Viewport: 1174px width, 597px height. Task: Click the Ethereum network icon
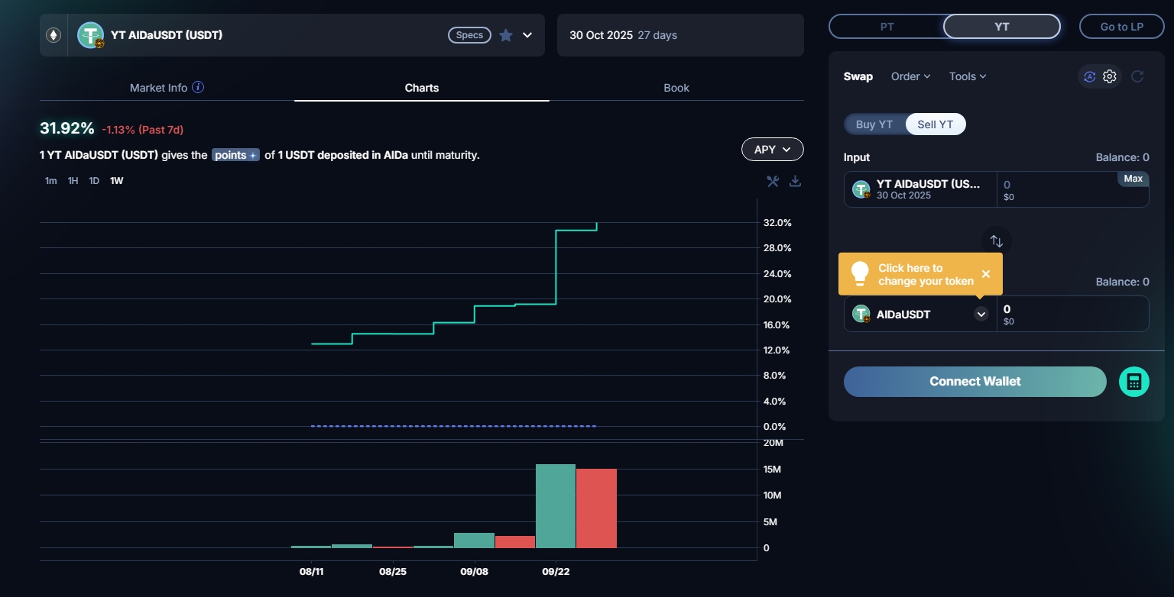54,35
